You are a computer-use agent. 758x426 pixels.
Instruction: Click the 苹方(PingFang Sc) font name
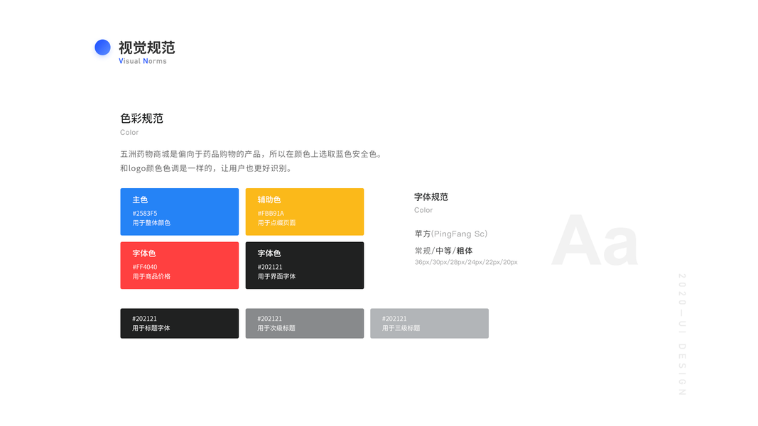coord(451,234)
